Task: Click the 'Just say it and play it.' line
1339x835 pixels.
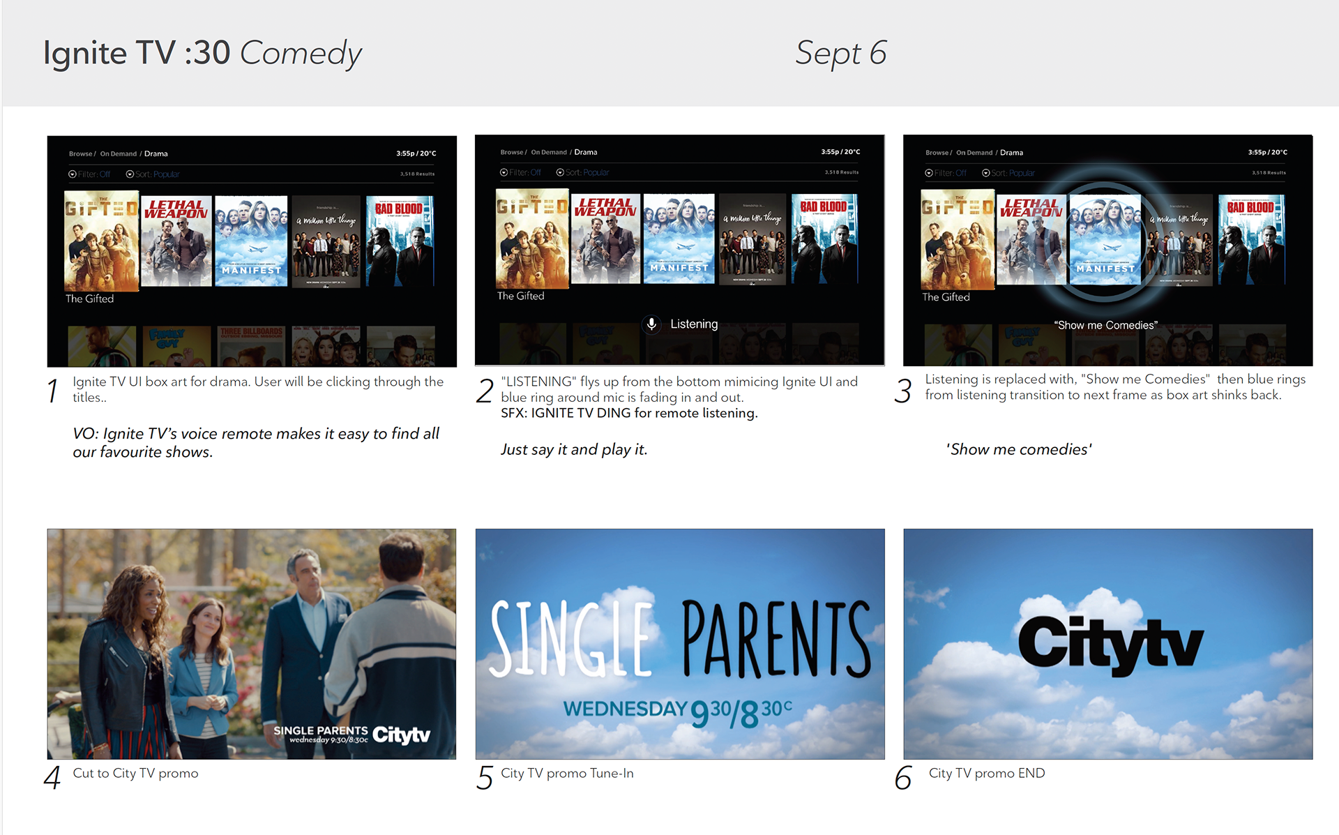Action: pyautogui.click(x=574, y=450)
